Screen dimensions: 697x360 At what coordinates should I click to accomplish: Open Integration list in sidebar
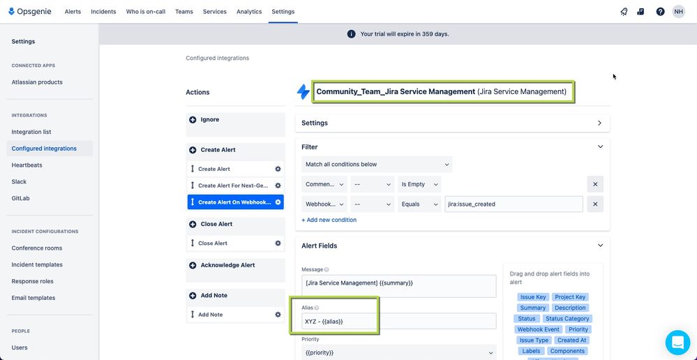coord(31,132)
